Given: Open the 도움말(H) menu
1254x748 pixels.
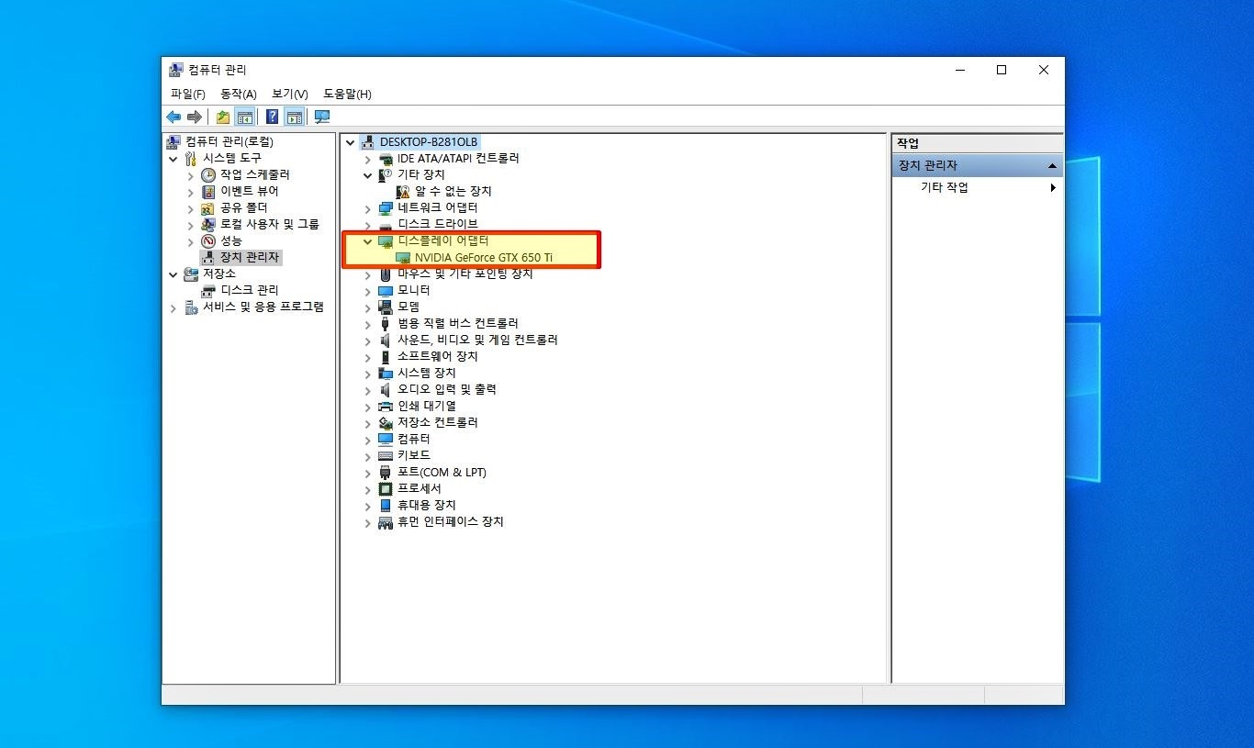Looking at the screenshot, I should click(347, 95).
